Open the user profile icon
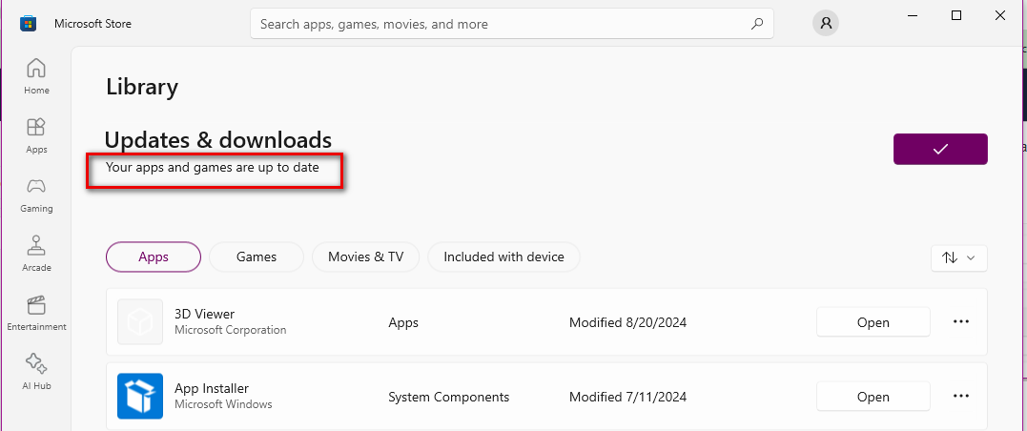The height and width of the screenshot is (431, 1027). pos(826,24)
